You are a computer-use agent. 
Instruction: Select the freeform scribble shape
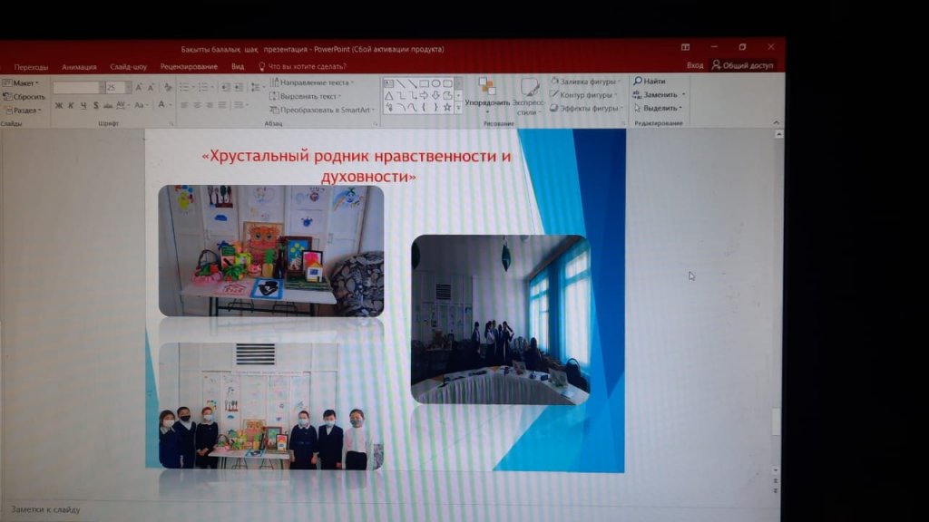coord(388,107)
